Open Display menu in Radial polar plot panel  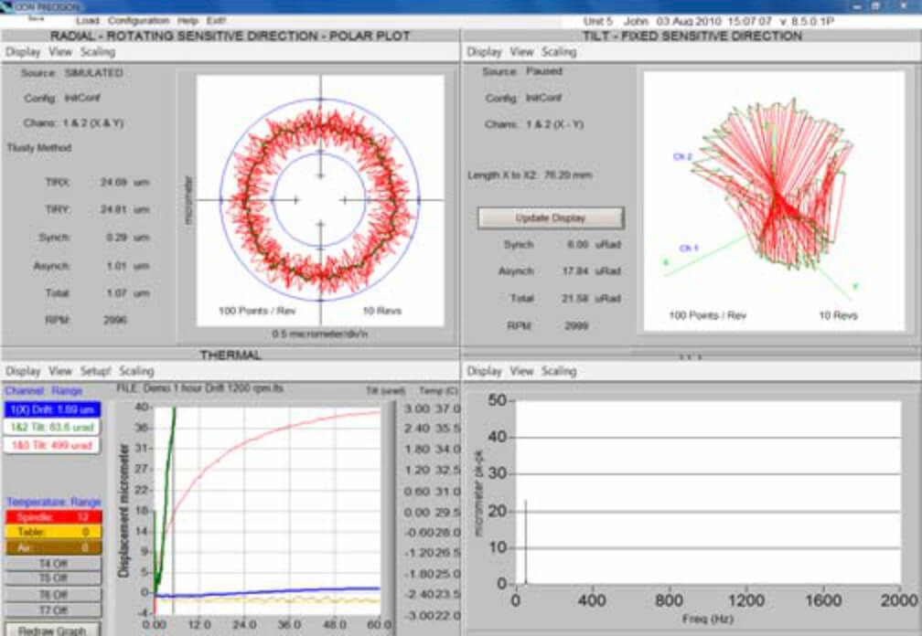pyautogui.click(x=23, y=52)
